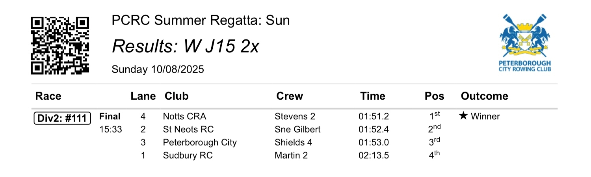Image resolution: width=591 pixels, height=177 pixels.
Task: Click the PCRC Summer Regatta: Sun title
Action: (x=201, y=20)
